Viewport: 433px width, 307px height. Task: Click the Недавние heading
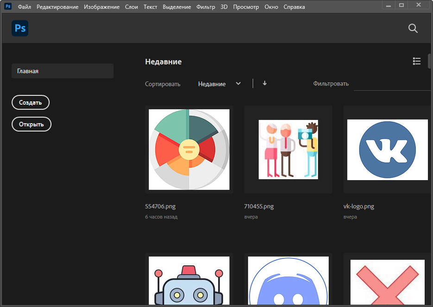[163, 62]
